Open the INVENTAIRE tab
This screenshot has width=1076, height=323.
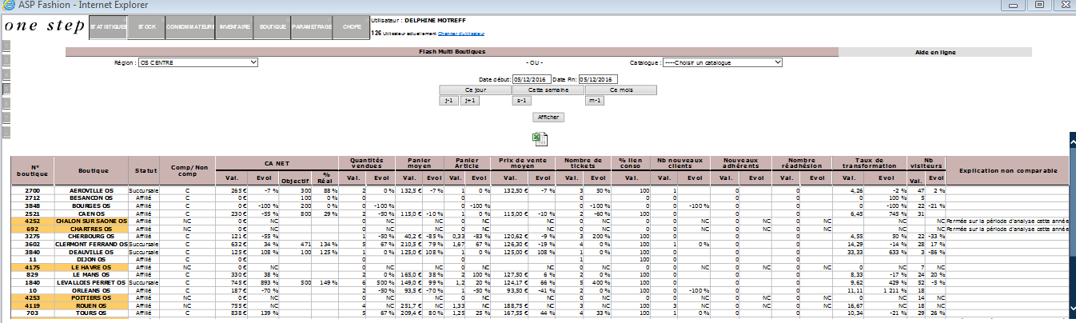point(233,27)
